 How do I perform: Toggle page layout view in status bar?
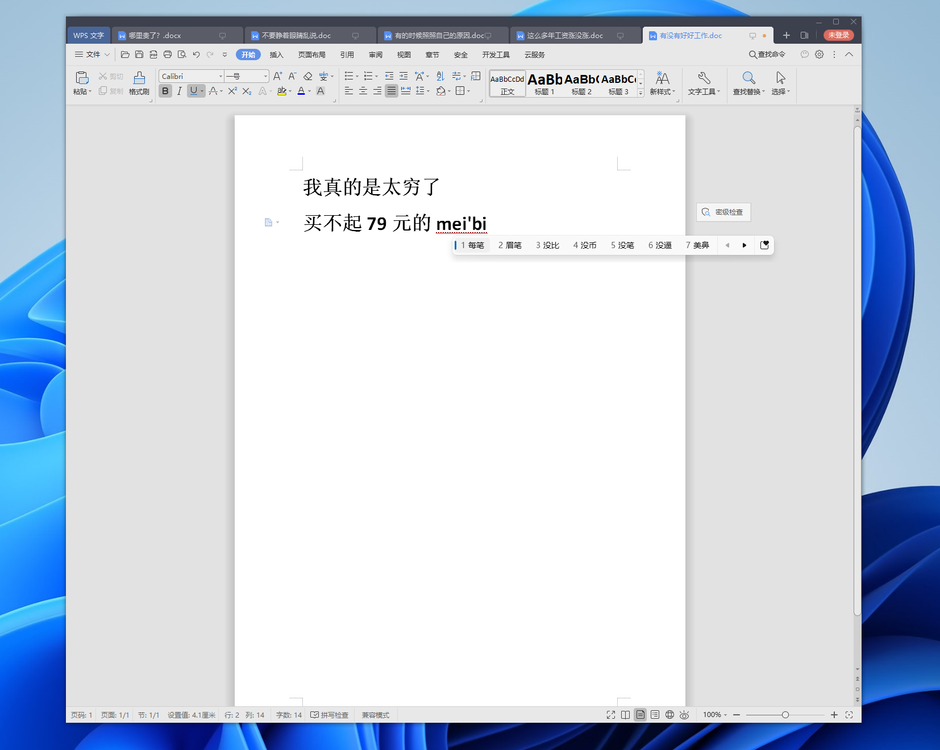click(640, 715)
